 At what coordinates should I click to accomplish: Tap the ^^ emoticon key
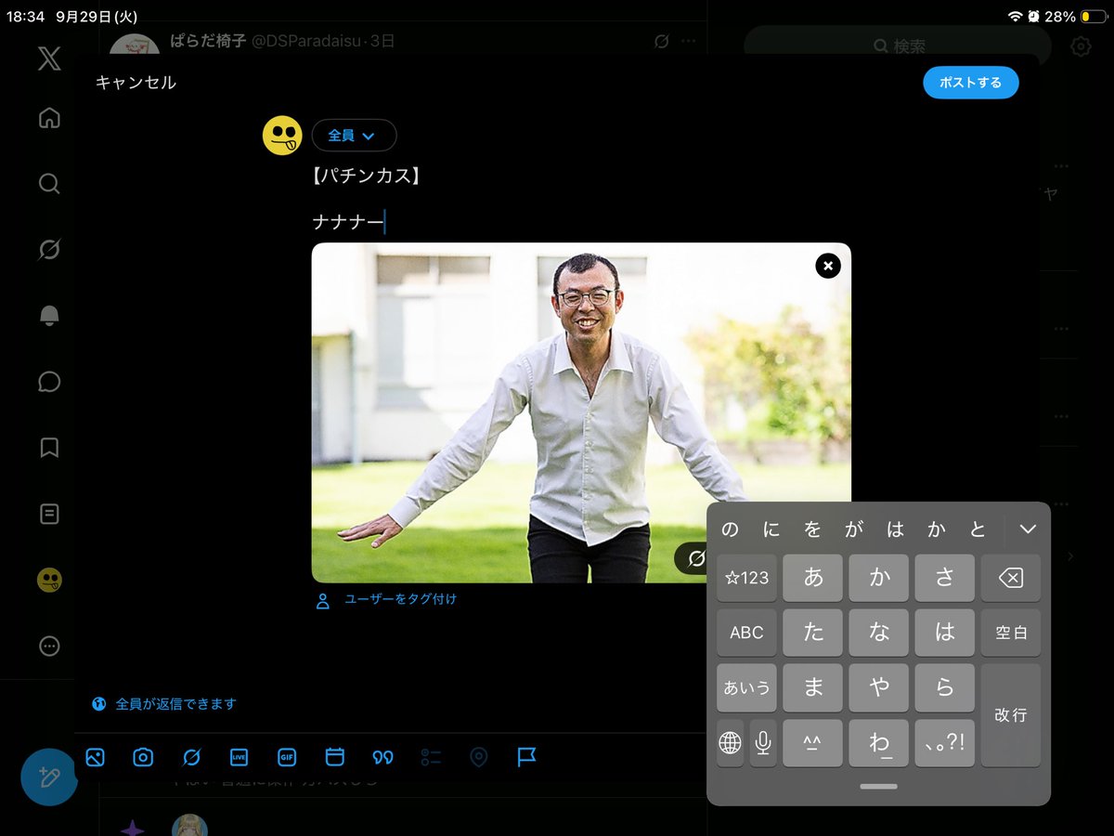click(813, 742)
